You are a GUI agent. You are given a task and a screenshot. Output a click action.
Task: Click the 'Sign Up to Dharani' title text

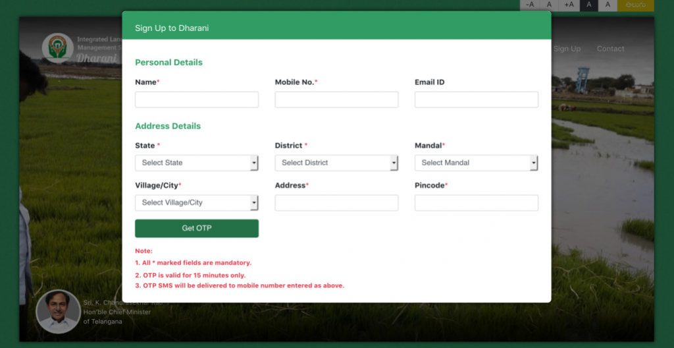tap(172, 28)
